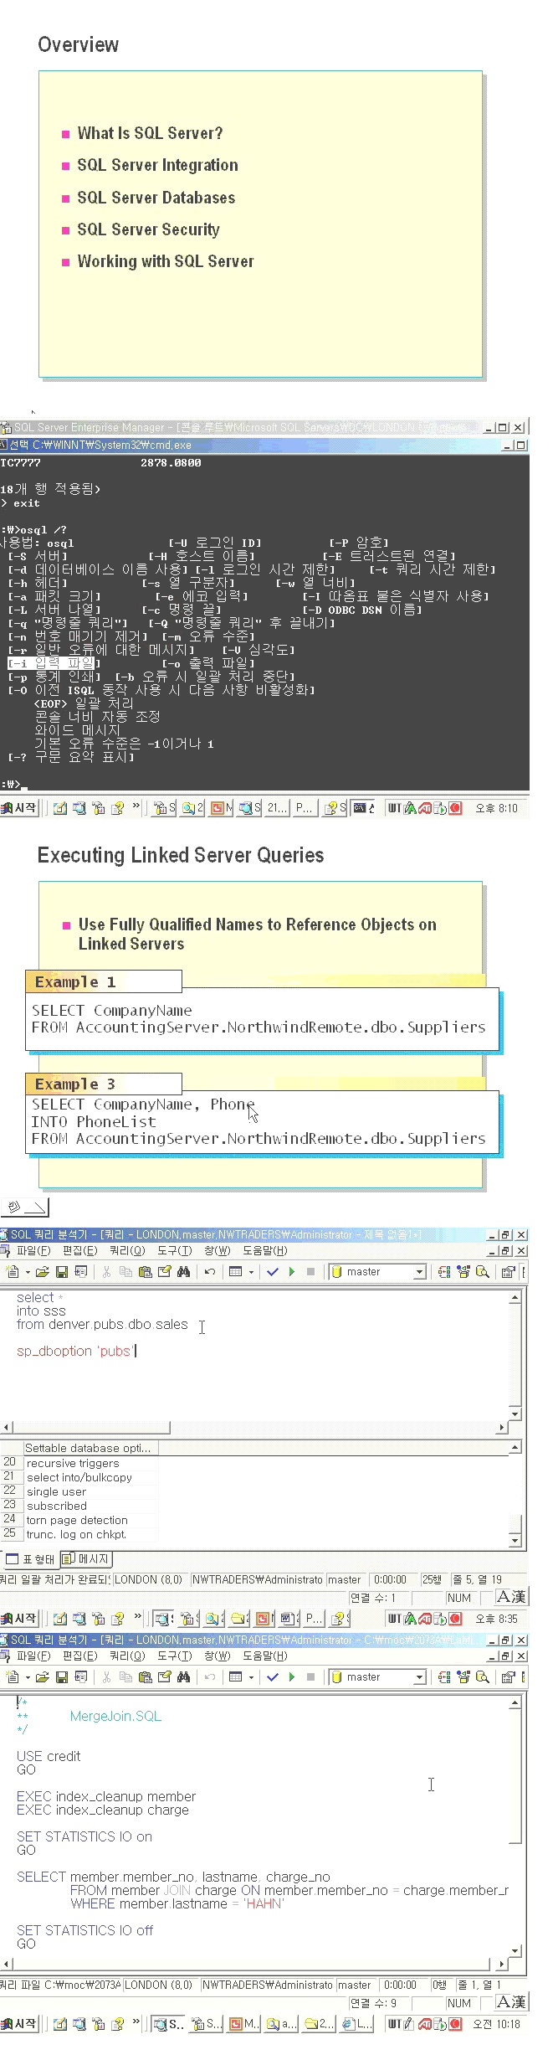Select the select into/bulkcopy result row
The width and height of the screenshot is (553, 2060).
click(79, 1477)
